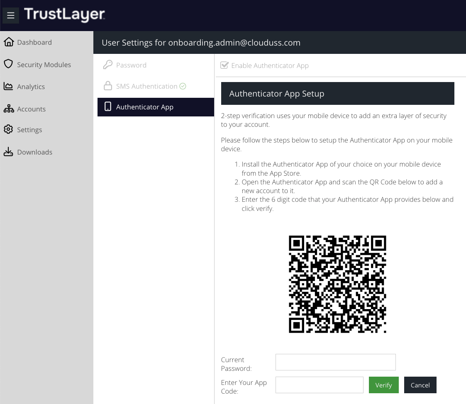Click the Password key icon
The image size is (466, 404).
click(x=107, y=65)
